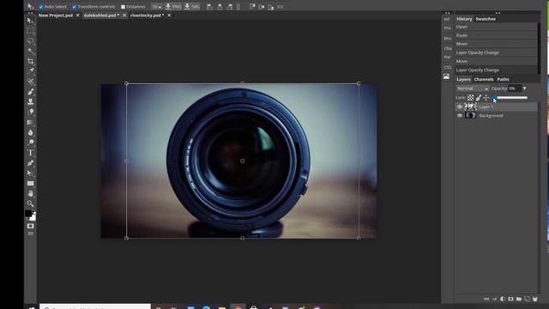
Task: Select the Spot Healing Brush tool
Action: (x=31, y=82)
